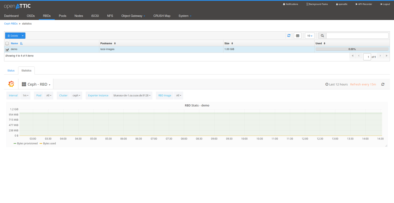
Task: Follow the Ceph RBDs breadcrumb link
Action: coord(11,24)
